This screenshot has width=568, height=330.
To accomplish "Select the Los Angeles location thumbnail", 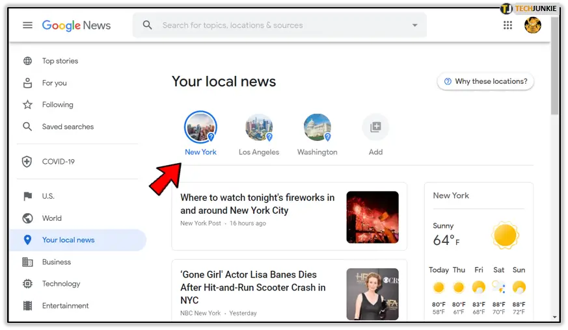I will click(259, 127).
